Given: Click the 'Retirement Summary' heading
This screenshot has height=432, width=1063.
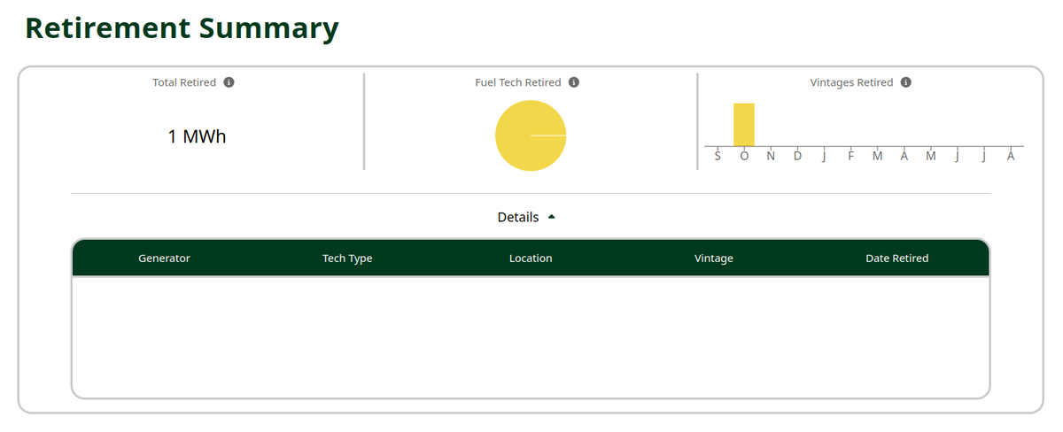Looking at the screenshot, I should pyautogui.click(x=182, y=28).
